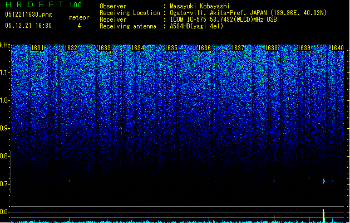The image size is (350, 223).
Task: Click the small red meteor echo near 1638
Action: [x=274, y=181]
